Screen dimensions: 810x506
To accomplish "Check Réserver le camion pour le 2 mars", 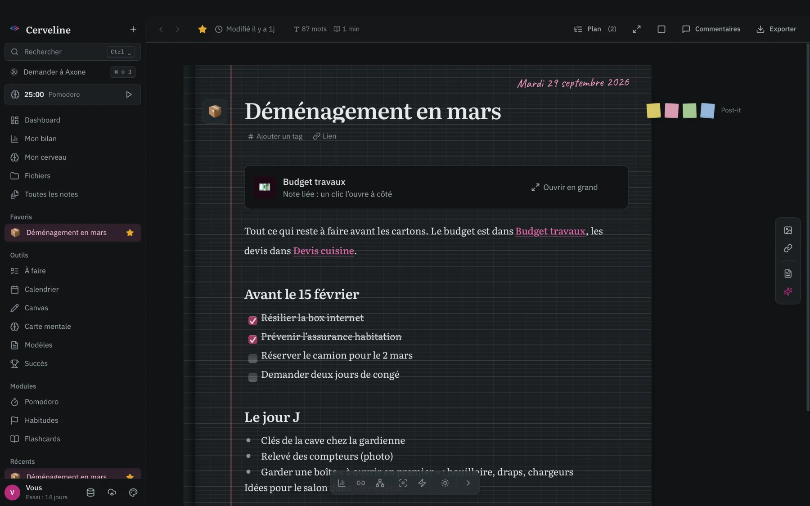I will pyautogui.click(x=253, y=358).
